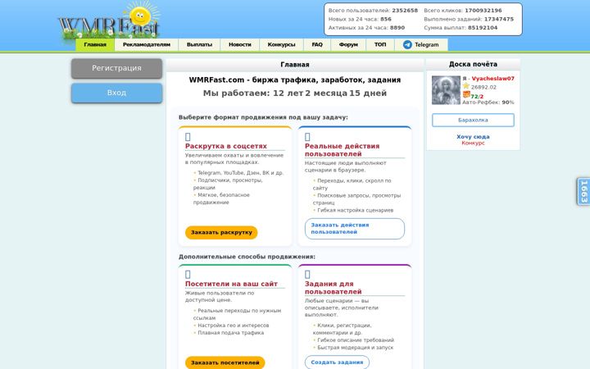This screenshot has width=590, height=369.
Task: Click the Заказать раскрутку button
Action: tap(221, 232)
